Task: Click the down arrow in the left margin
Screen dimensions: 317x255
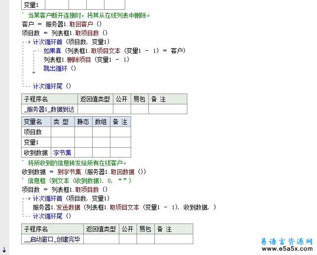Action: pyautogui.click(x=4, y=250)
